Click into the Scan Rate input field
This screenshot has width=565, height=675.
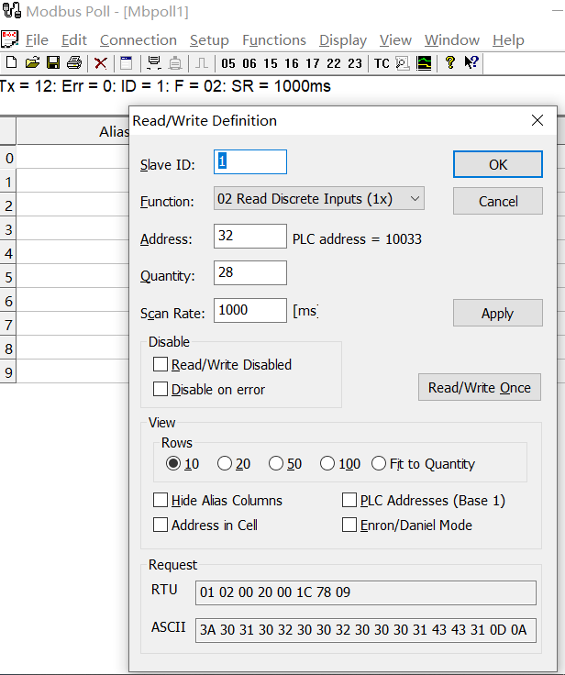click(x=249, y=311)
